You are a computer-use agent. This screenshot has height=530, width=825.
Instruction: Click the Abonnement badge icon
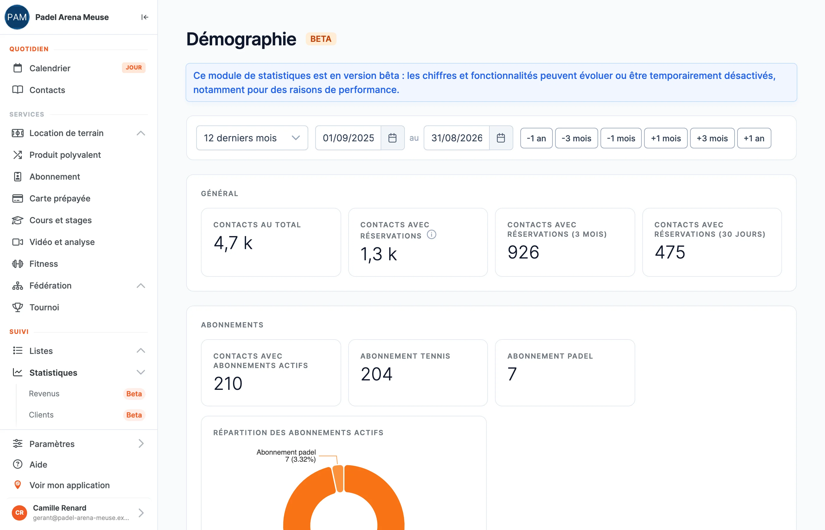point(18,177)
